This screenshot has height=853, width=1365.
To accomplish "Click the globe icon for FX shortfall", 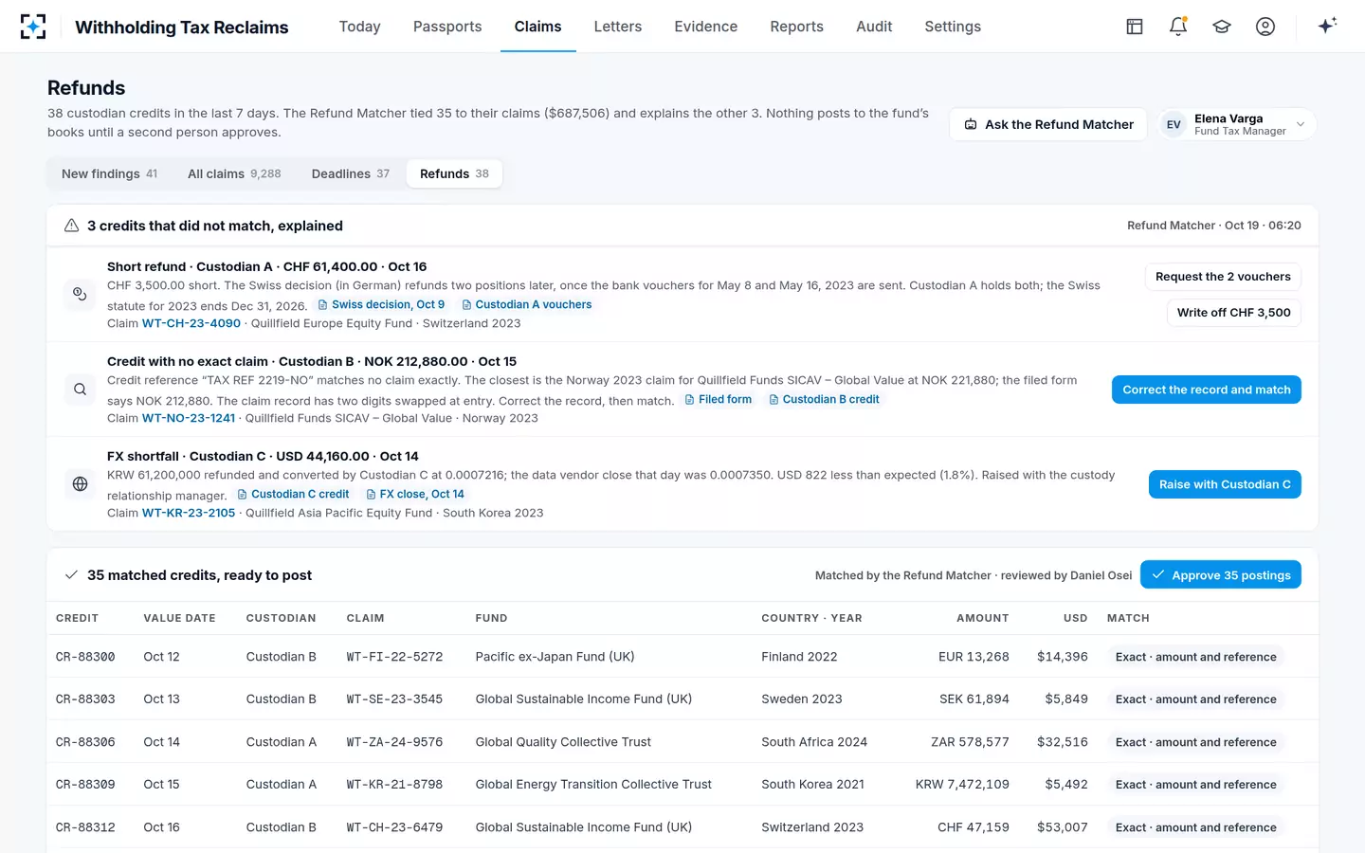I will (81, 483).
